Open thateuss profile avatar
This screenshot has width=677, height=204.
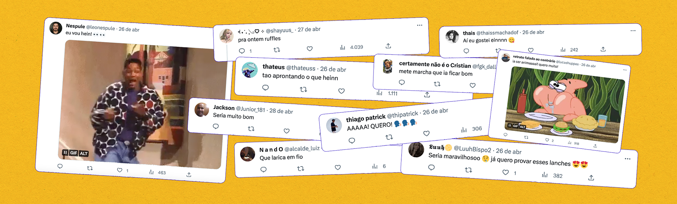click(x=250, y=70)
